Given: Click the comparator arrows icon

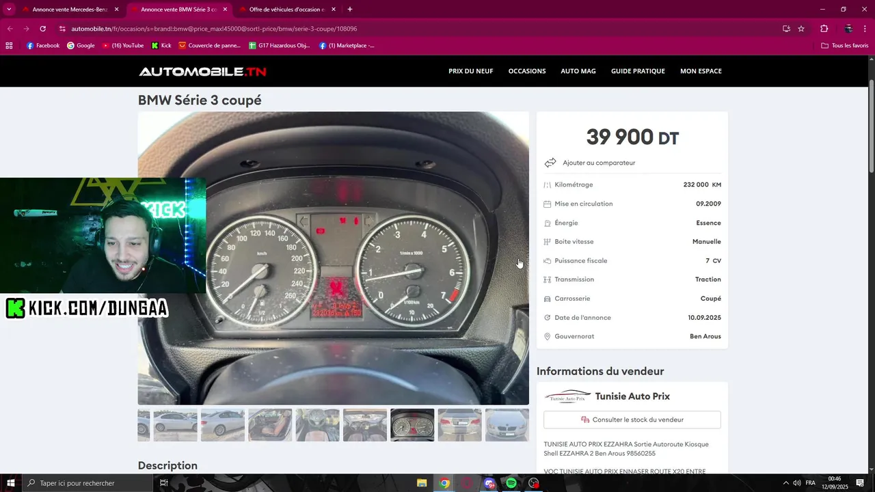Looking at the screenshot, I should coord(550,163).
